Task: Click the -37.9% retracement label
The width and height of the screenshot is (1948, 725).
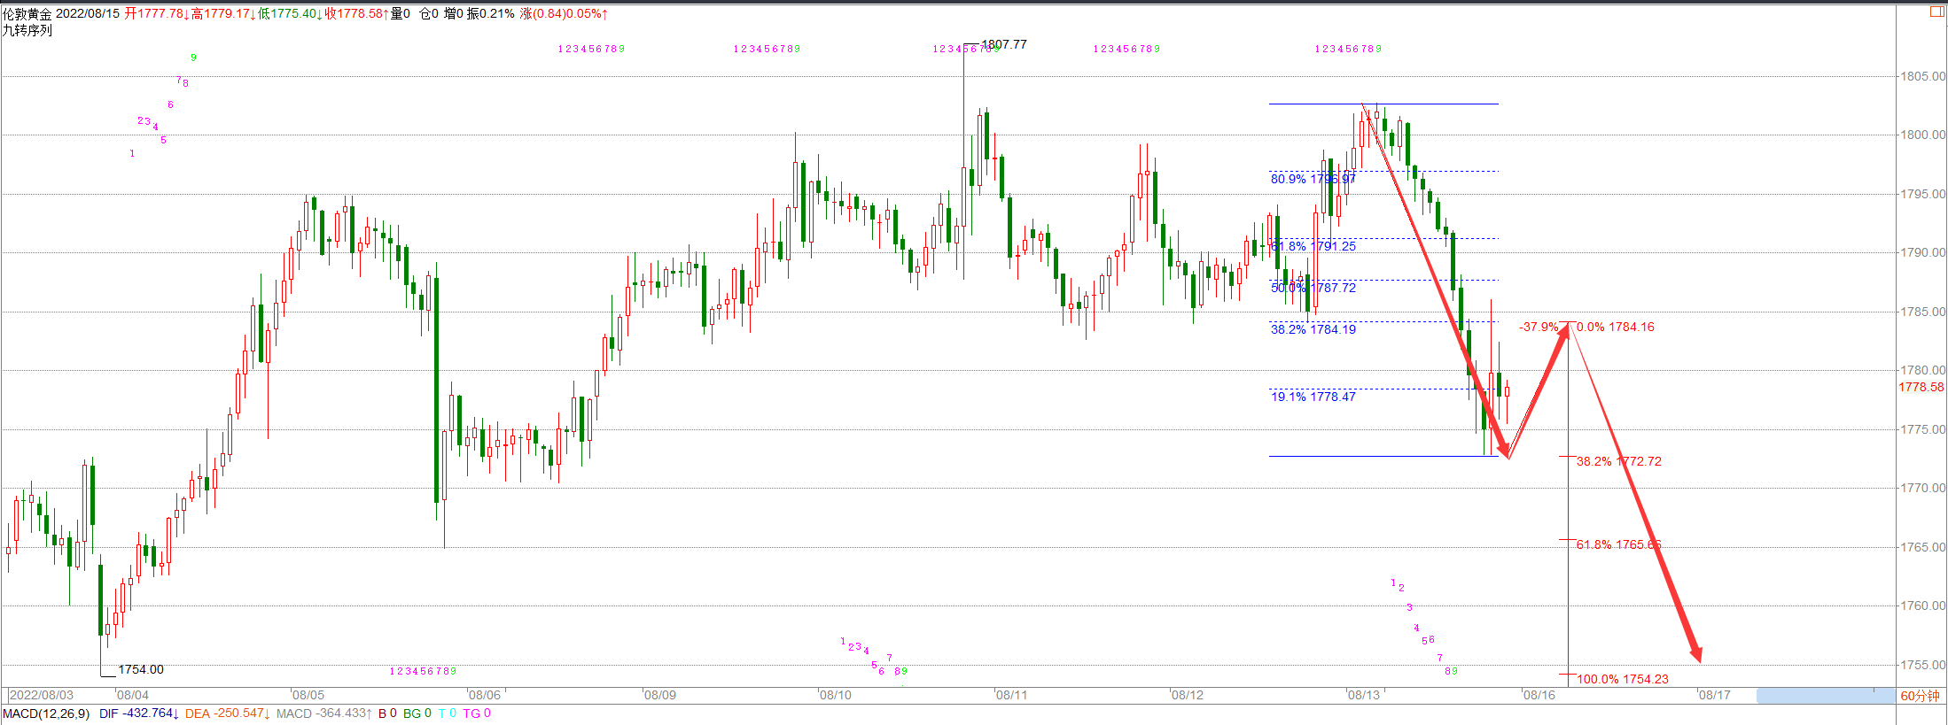Action: (x=1539, y=327)
